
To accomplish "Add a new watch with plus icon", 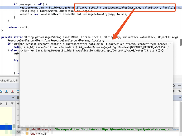I will pyautogui.click(x=18, y=103).
